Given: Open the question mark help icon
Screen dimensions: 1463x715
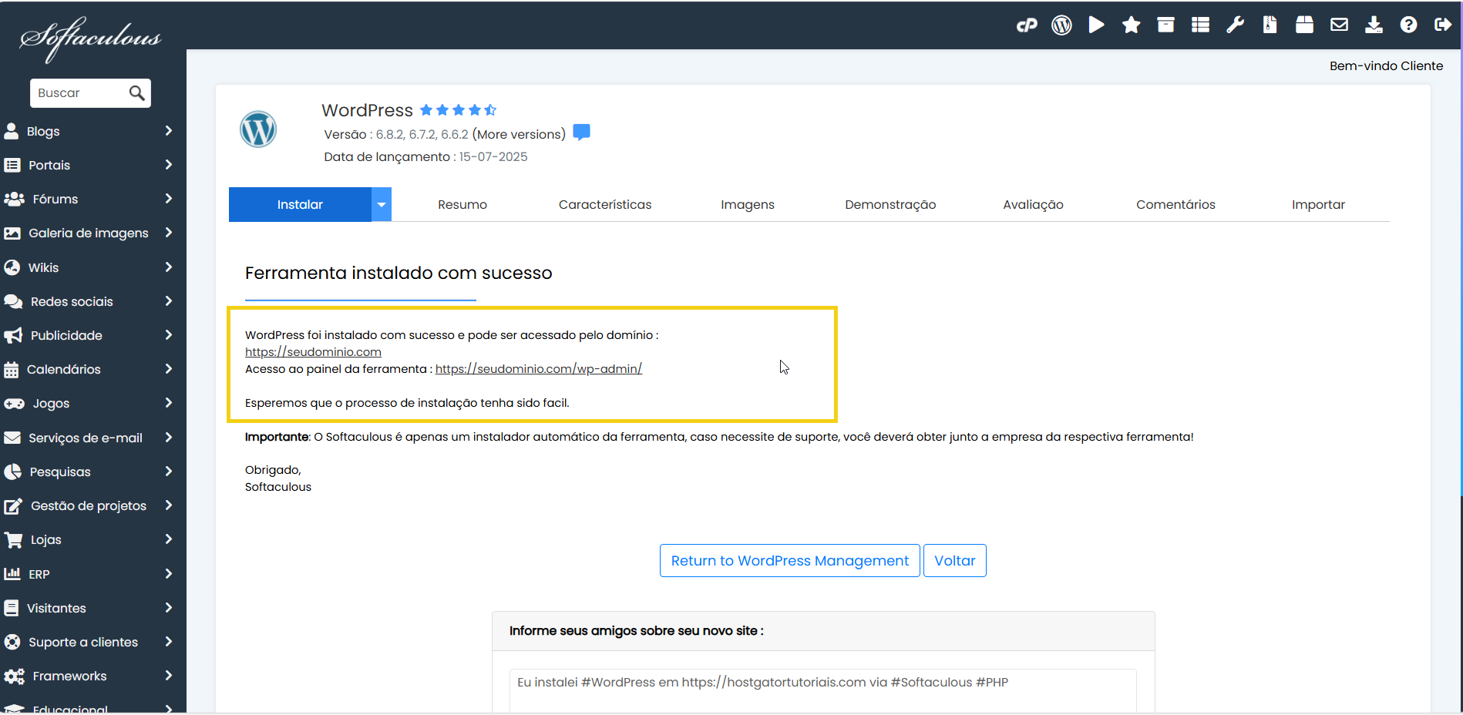Looking at the screenshot, I should [x=1408, y=25].
